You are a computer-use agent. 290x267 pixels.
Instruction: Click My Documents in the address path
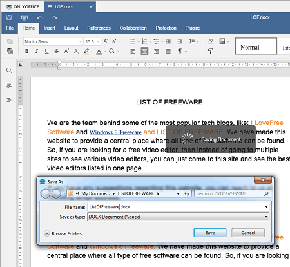click(95, 193)
